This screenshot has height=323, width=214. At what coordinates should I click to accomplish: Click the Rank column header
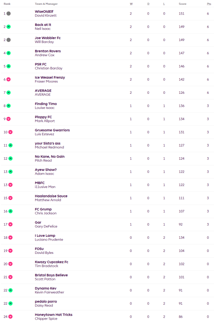[x=7, y=4]
